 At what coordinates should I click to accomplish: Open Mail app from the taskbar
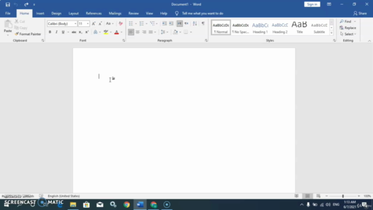(100, 205)
